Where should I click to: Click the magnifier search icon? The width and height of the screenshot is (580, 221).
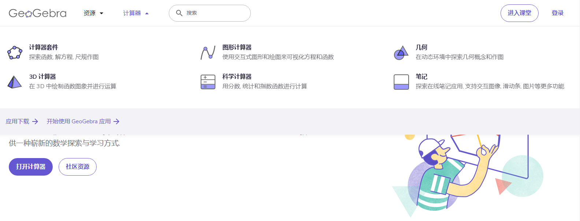click(179, 13)
